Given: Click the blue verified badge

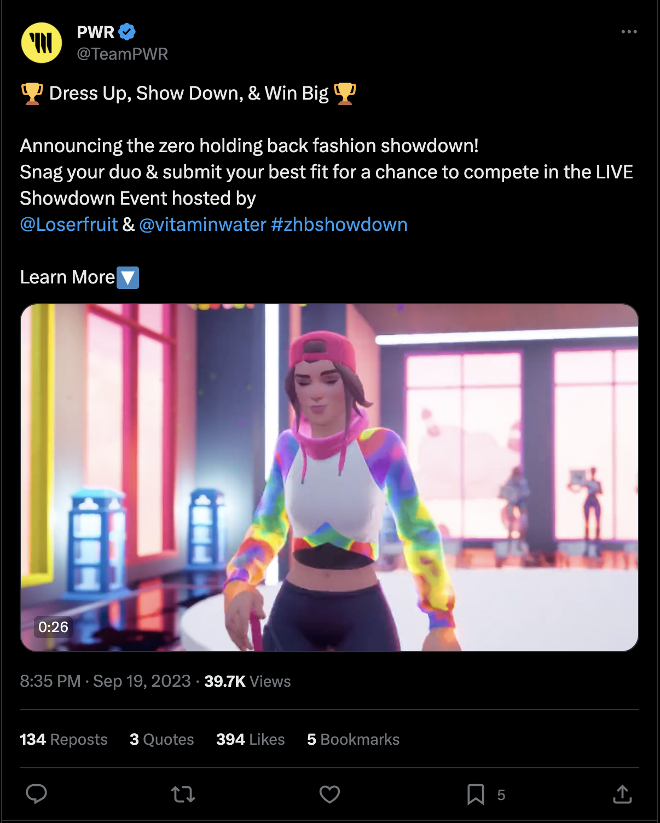Looking at the screenshot, I should 127,32.
